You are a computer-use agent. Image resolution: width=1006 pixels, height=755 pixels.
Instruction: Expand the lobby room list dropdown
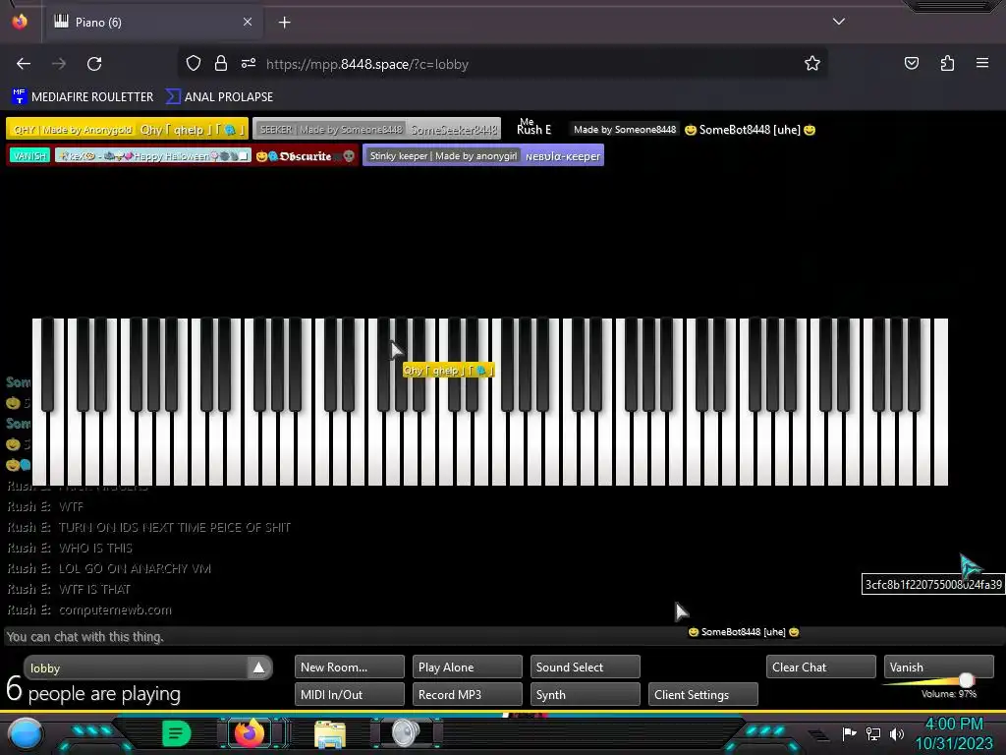coord(258,668)
